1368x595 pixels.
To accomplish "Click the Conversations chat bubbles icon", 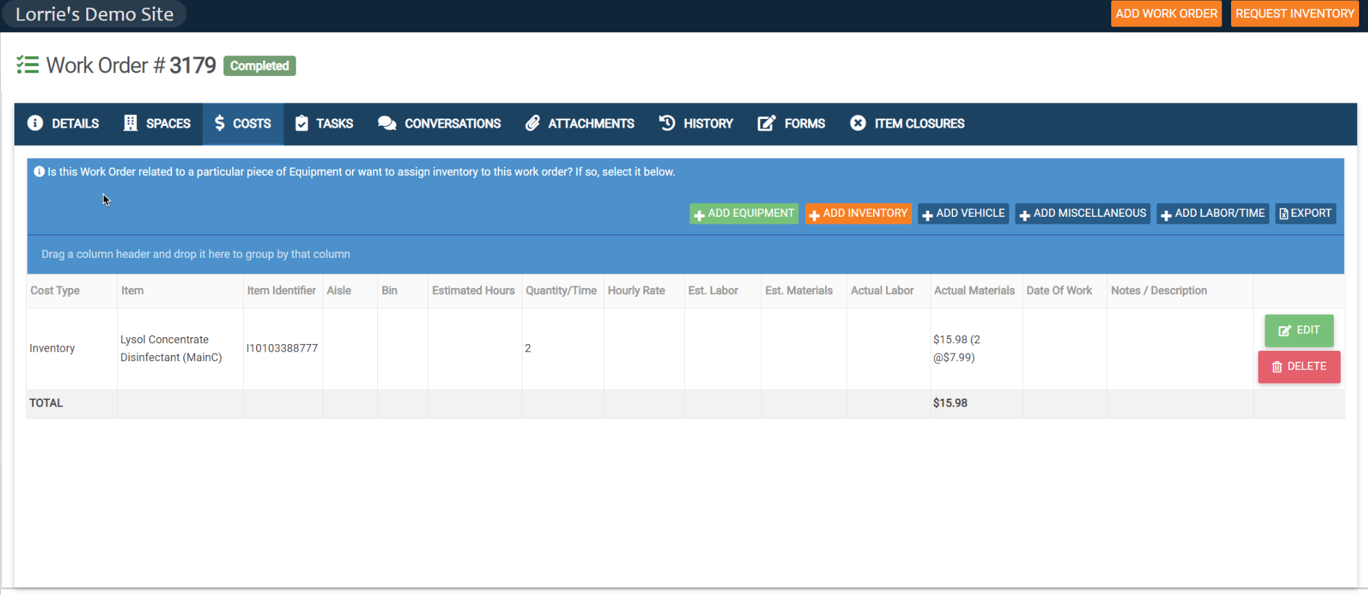I will pos(387,123).
